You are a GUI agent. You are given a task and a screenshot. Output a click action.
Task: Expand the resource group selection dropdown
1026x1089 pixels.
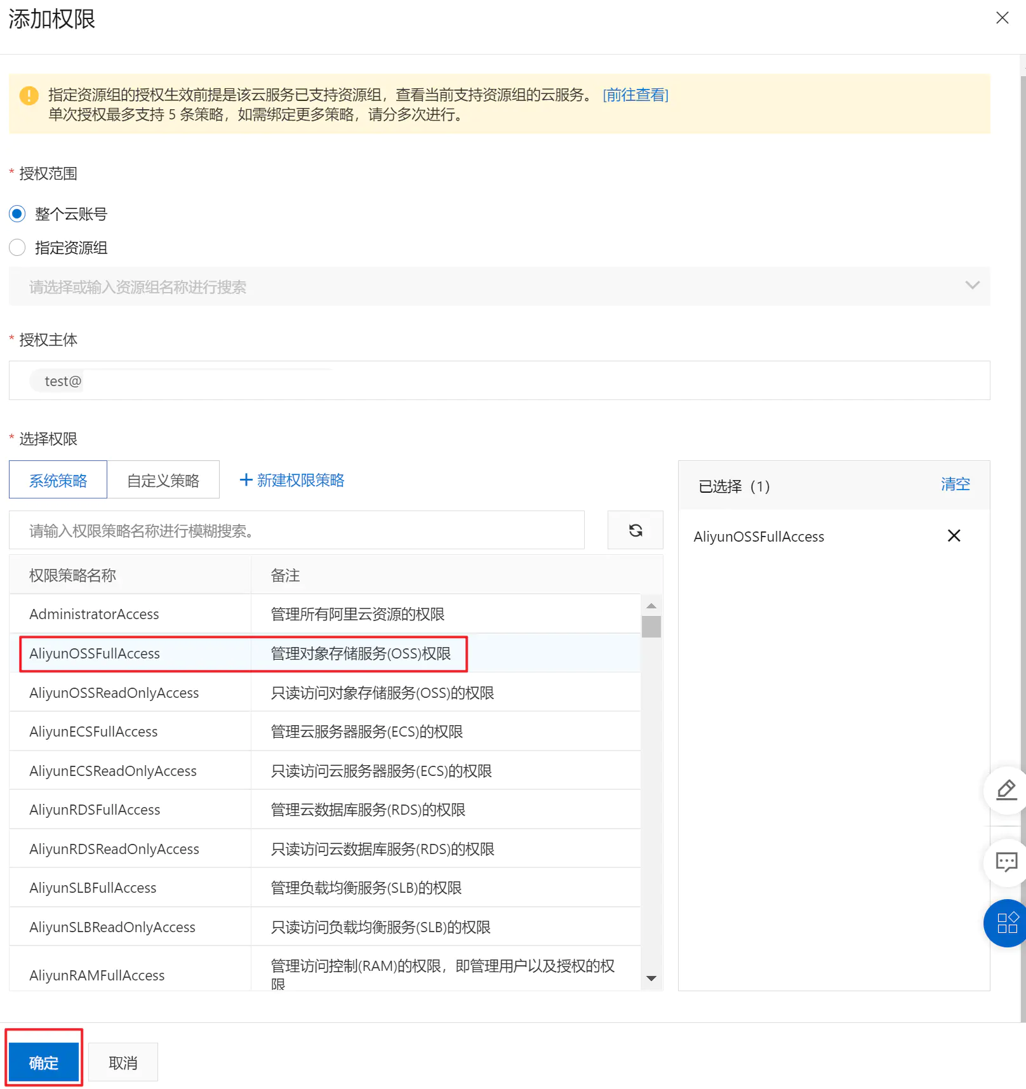click(x=971, y=286)
